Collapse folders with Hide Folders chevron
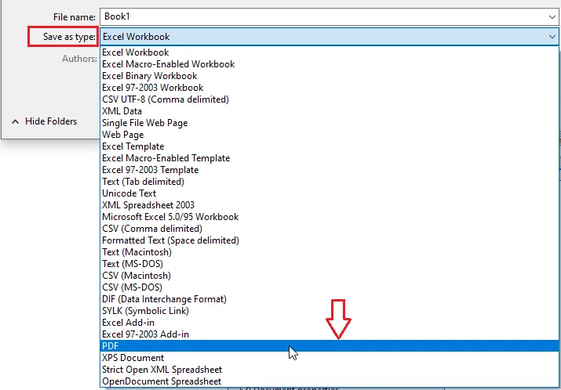 coord(15,122)
